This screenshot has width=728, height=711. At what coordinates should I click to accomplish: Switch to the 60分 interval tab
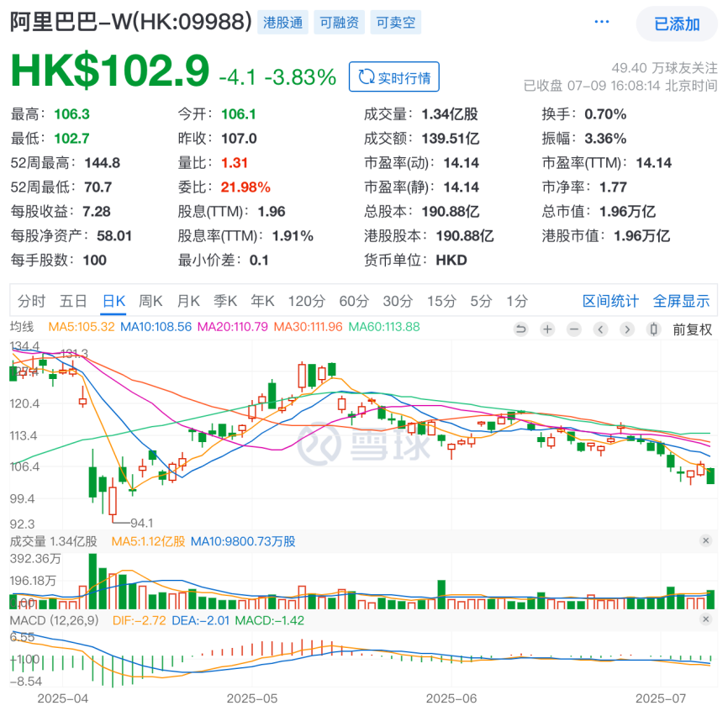point(354,301)
